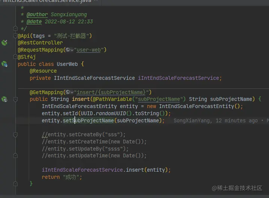269x198 pixels.
Task: Click the iIntEndScaleForecastService field declaration
Action: coord(178,78)
